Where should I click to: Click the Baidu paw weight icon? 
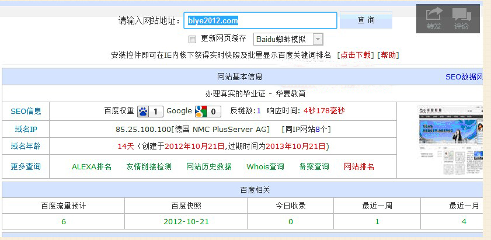[142, 111]
